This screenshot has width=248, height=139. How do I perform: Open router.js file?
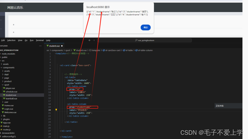click(7, 130)
